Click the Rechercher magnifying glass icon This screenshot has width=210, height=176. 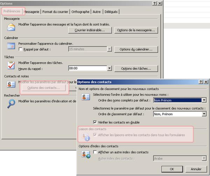click(x=12, y=103)
